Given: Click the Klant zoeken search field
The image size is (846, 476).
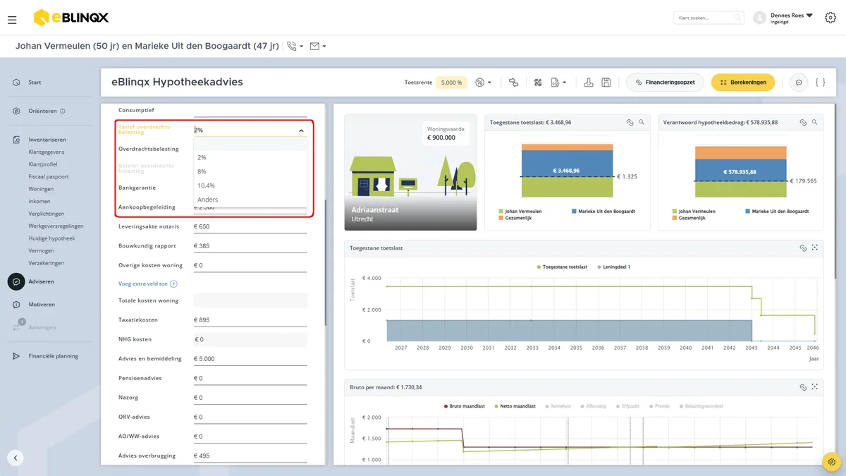Looking at the screenshot, I should (x=709, y=18).
